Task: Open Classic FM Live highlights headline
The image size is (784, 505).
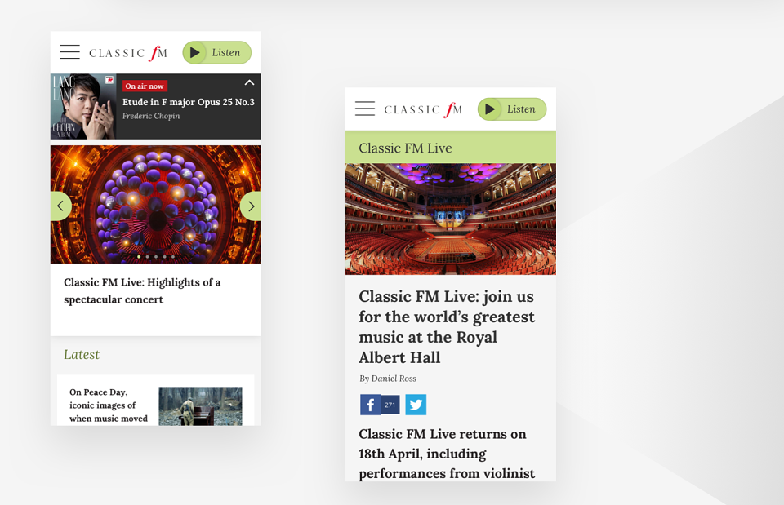Action: (142, 290)
